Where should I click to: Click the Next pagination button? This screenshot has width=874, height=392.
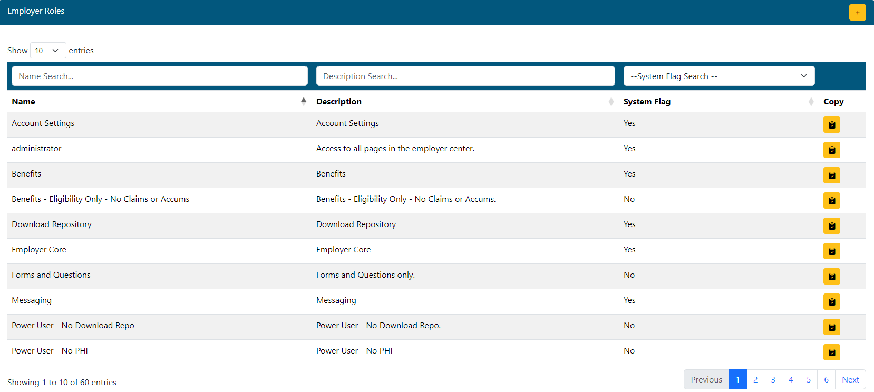[850, 379]
